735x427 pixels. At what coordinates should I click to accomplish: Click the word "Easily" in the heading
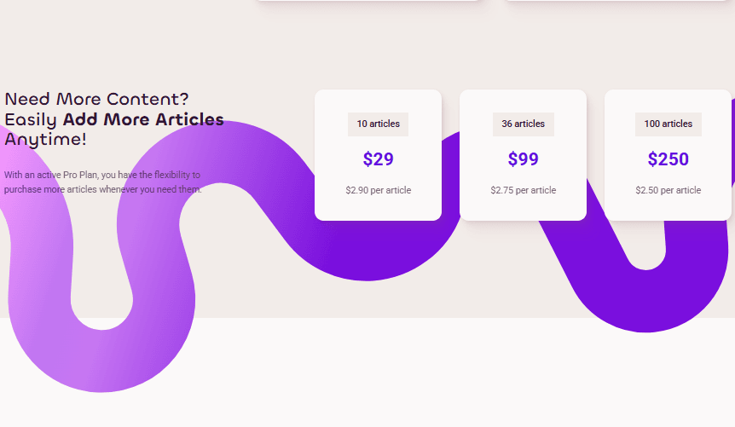pyautogui.click(x=31, y=119)
